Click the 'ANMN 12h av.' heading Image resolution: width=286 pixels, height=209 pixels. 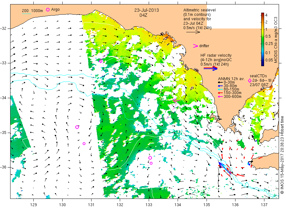pyautogui.click(x=231, y=79)
